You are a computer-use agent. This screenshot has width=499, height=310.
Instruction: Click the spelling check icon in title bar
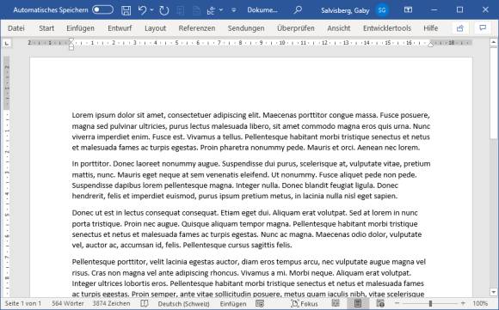211,10
